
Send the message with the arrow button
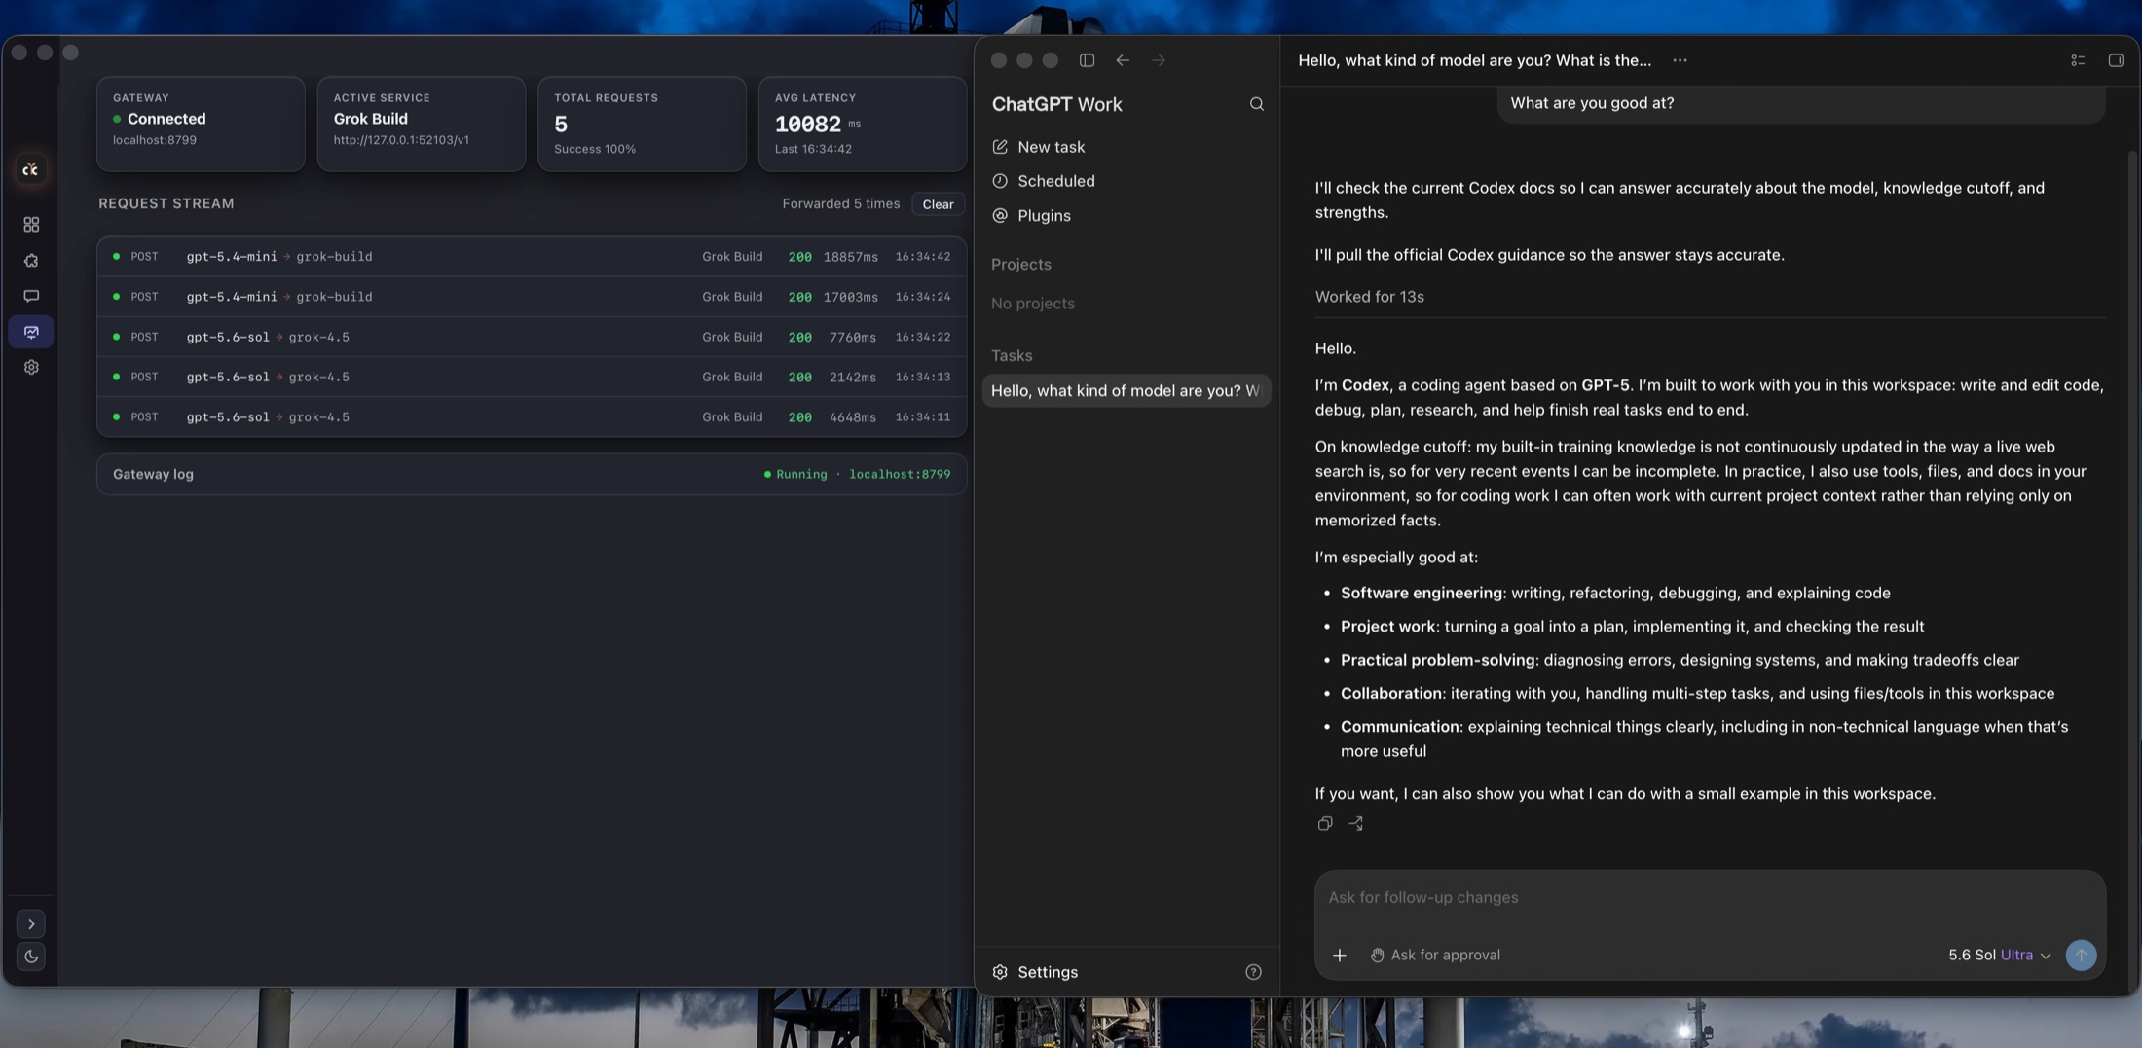coord(2081,956)
